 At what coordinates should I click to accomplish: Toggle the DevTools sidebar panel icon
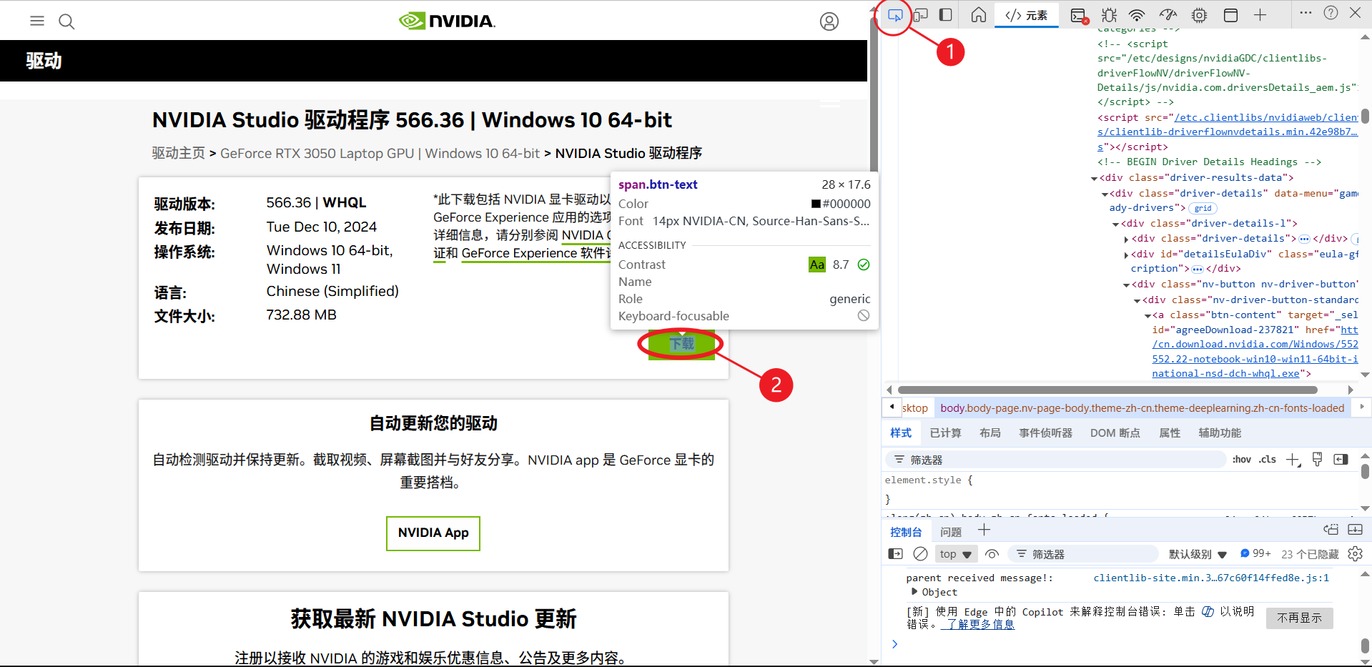946,15
